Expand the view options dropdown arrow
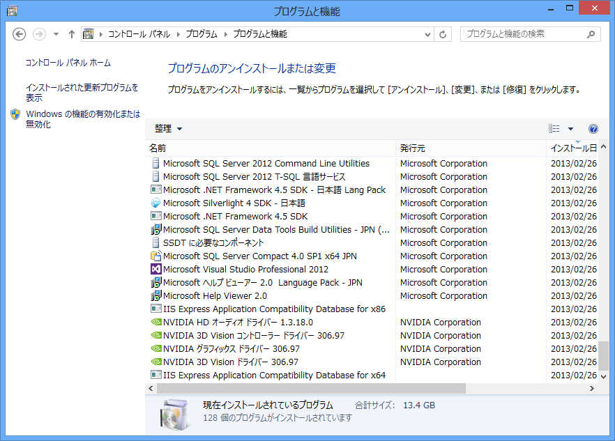This screenshot has width=615, height=441. coord(570,129)
